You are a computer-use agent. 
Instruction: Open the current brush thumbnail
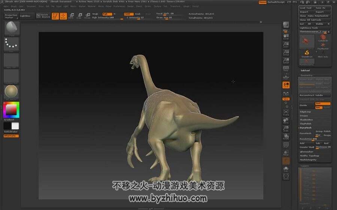click(x=12, y=28)
